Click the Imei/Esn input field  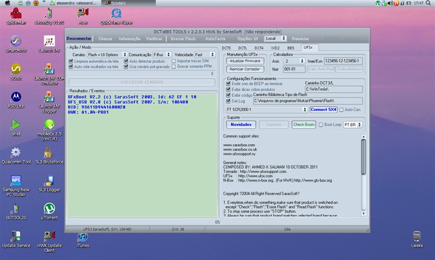(x=343, y=61)
